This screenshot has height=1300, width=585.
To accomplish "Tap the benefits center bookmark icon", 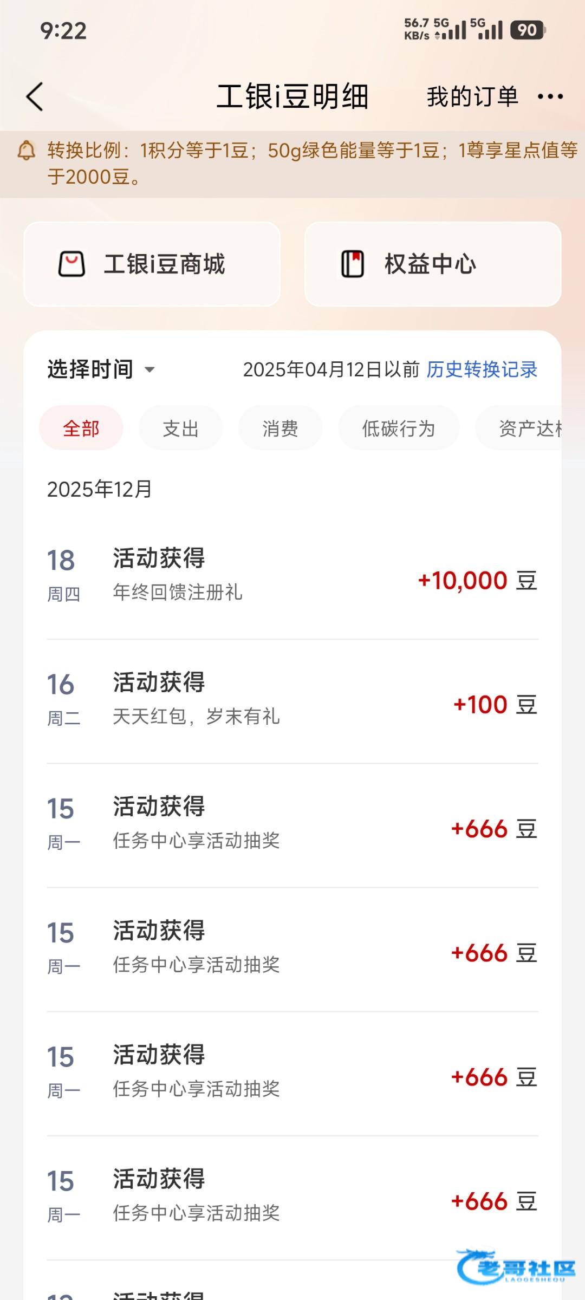I will tap(352, 264).
